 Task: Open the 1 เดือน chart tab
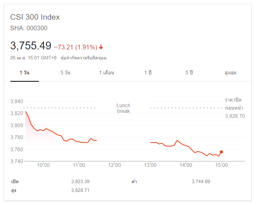click(x=106, y=73)
